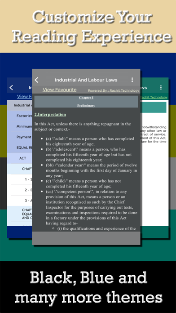This screenshot has height=313, width=176.
Task: Expand the ACT row in blue screen
Action: pos(20,158)
